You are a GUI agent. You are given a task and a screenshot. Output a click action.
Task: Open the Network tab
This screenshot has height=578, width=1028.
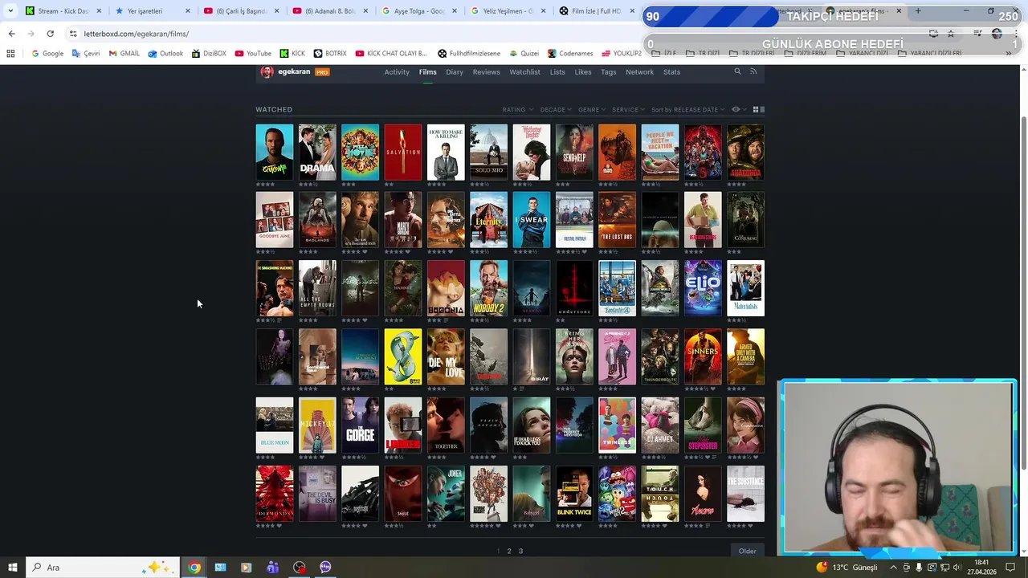[639, 72]
